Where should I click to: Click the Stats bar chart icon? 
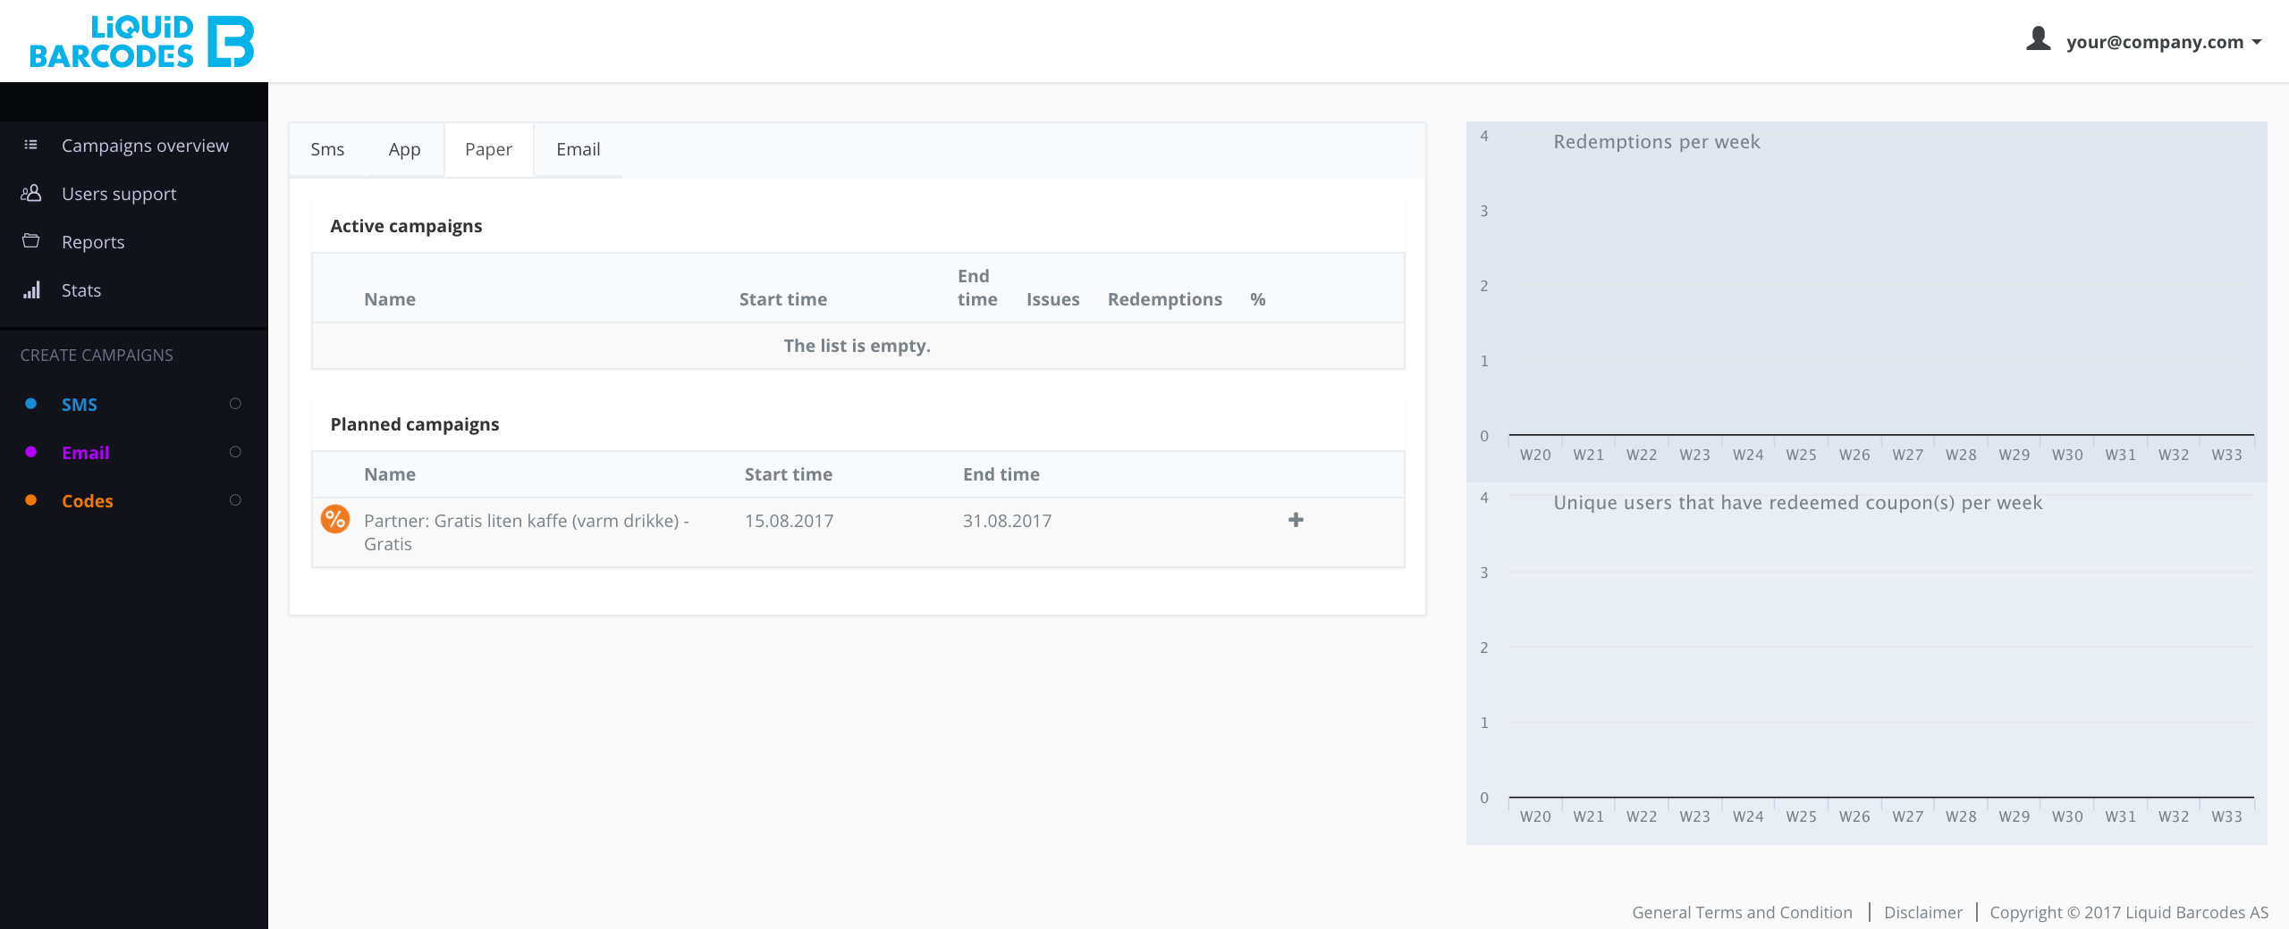coord(31,289)
